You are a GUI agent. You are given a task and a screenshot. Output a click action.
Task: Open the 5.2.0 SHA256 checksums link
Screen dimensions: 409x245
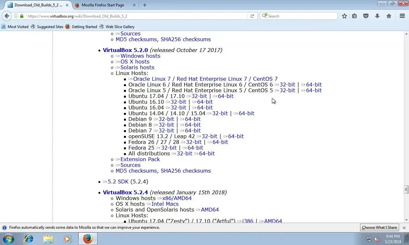click(x=186, y=171)
